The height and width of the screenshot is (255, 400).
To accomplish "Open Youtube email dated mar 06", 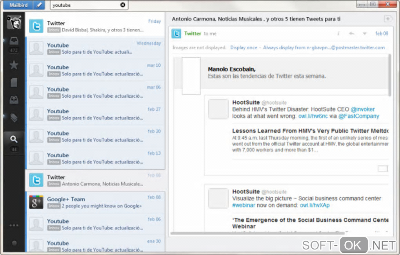I will tap(95, 92).
